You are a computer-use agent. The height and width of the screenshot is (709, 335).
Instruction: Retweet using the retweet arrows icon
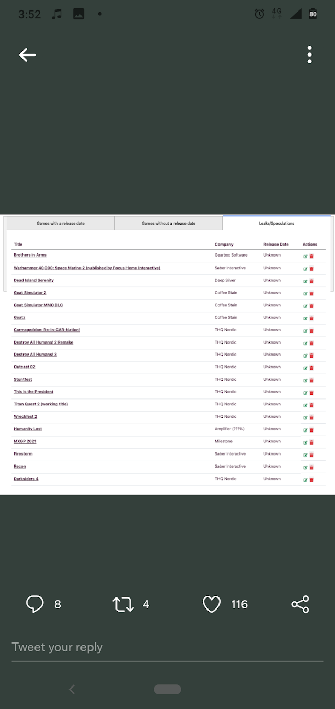tap(123, 604)
